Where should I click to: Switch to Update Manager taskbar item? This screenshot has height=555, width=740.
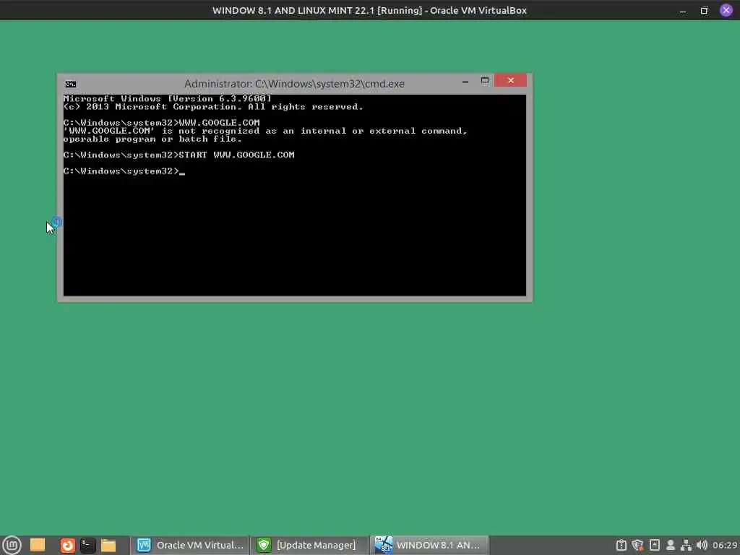tap(309, 545)
